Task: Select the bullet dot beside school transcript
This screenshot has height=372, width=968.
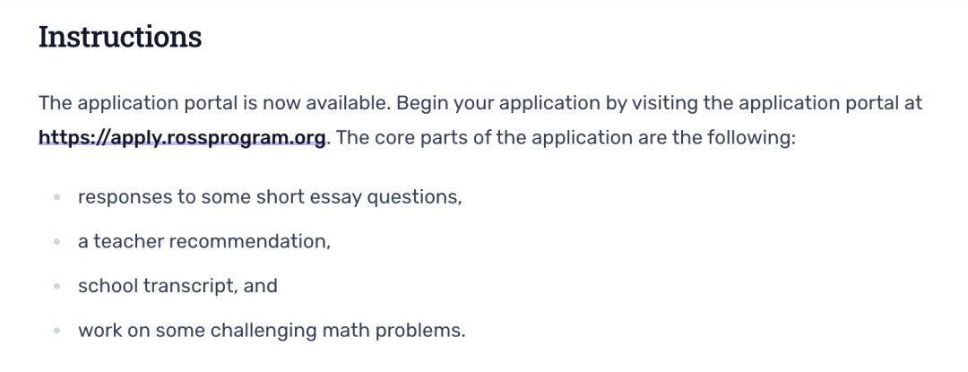Action: (x=56, y=286)
